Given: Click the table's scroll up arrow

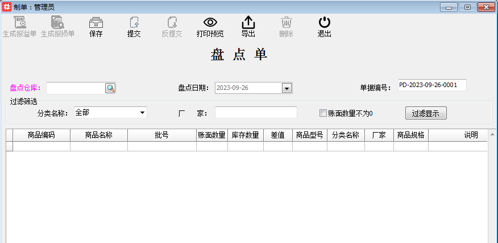Looking at the screenshot, I should coord(492,134).
